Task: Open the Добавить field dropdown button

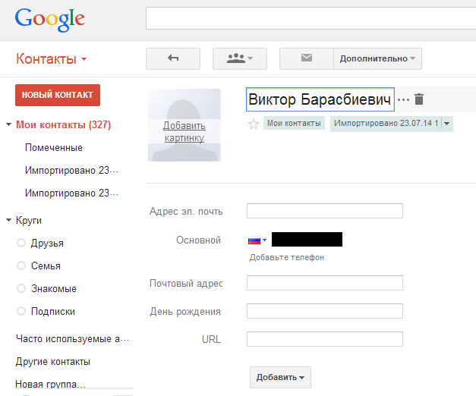Action: 280,377
